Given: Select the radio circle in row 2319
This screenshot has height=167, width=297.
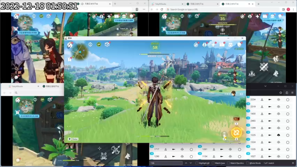Looking at the screenshot, I should tap(287, 107).
